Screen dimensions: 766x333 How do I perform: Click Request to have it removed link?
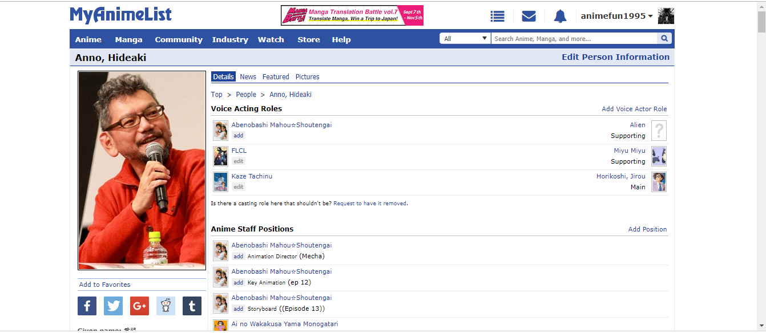tap(370, 204)
